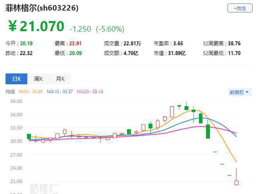
Task: Click the 最高 value 23.91
Action: coord(75,43)
